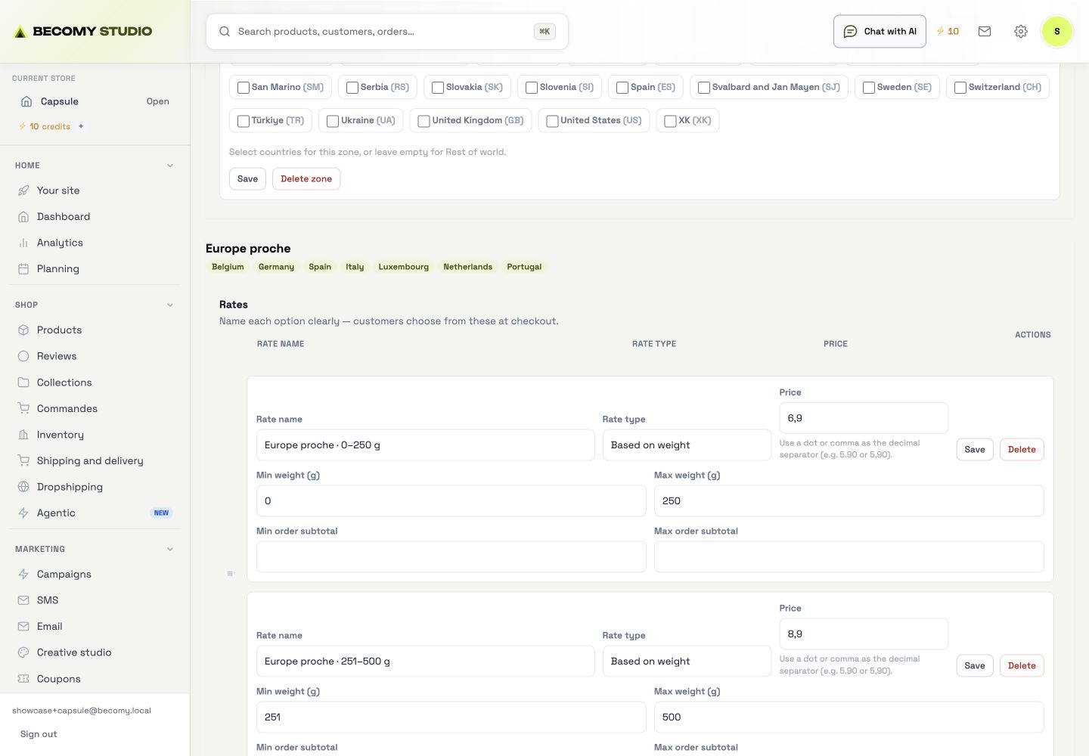Focus the Max weight field showing 250
1089x756 pixels.
[849, 501]
